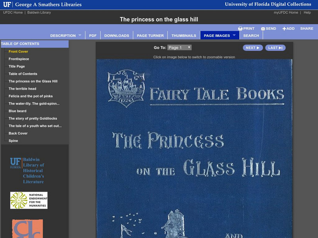Open the PDF tab
Viewport: 318px width, 238px height.
(x=93, y=36)
